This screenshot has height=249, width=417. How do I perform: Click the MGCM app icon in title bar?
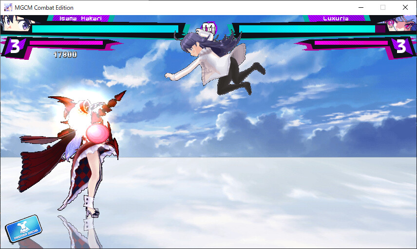(8, 7)
